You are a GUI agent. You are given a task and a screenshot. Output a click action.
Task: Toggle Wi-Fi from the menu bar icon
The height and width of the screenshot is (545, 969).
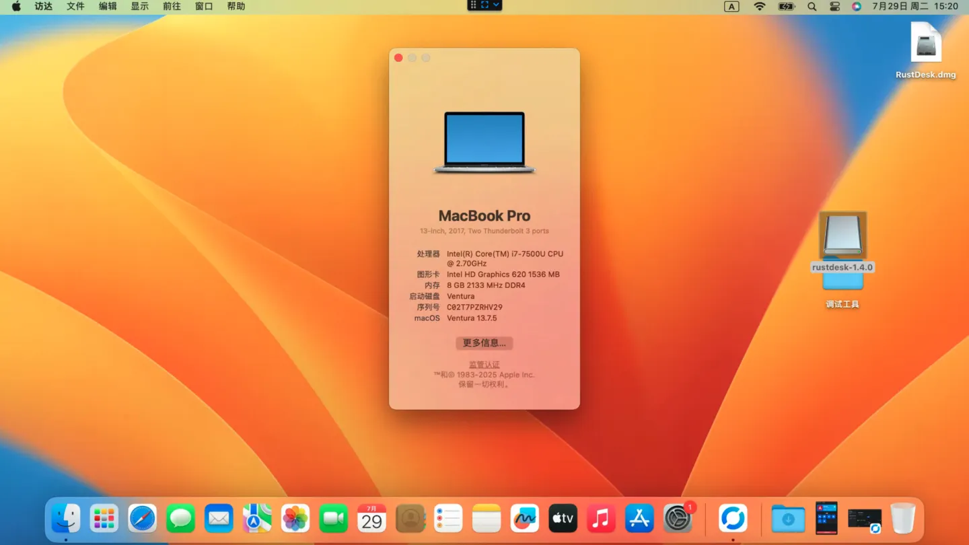click(x=759, y=6)
